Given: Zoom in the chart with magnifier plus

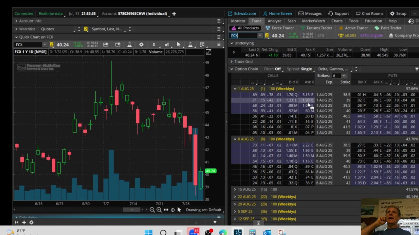Looking at the screenshot, I should [159, 210].
